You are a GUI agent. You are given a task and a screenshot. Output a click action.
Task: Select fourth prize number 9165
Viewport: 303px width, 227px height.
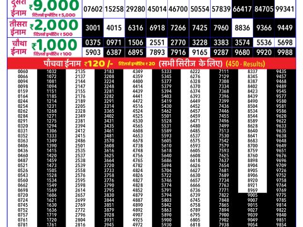[200, 52]
